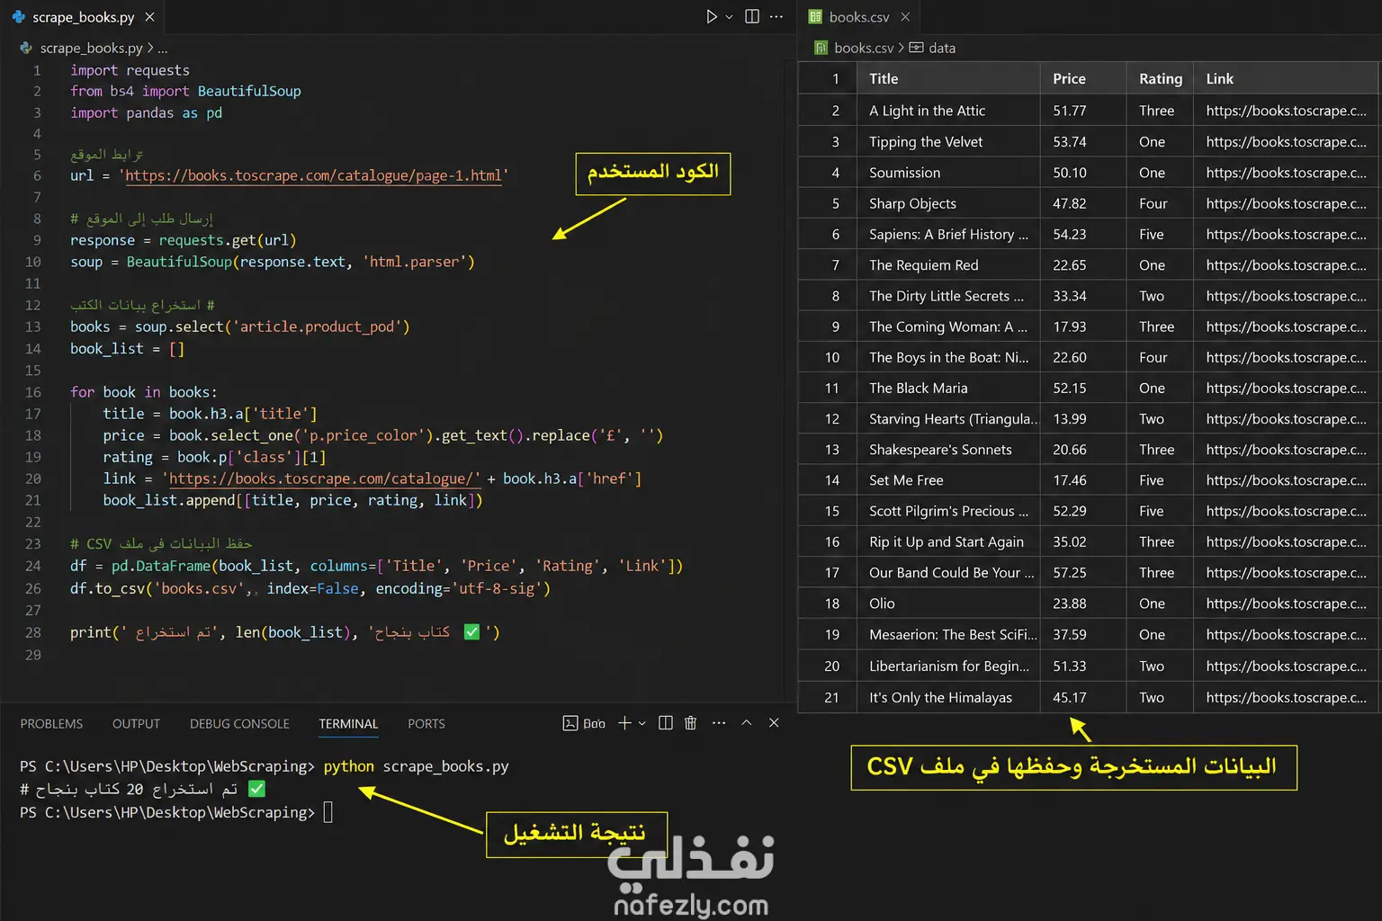Select the Olio title cell
Screen dimensions: 1382x921
948,604
